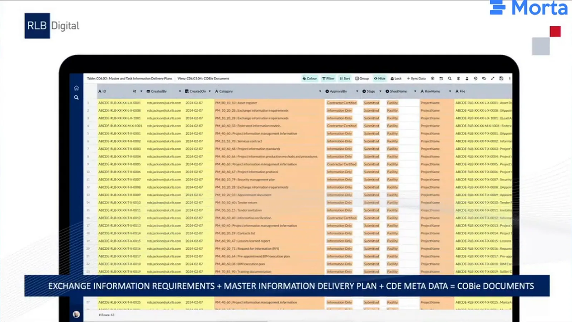Expand the ApprovalBy column dropdown arrow
Viewport: 572px width, 322px height.
357,91
